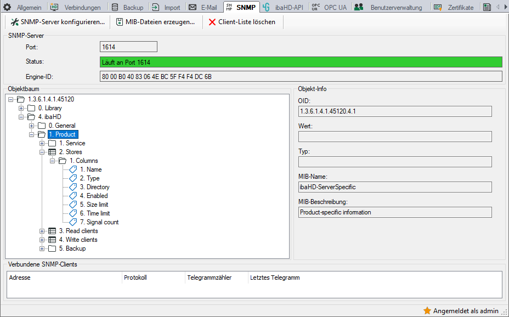Click the table icon of 2. Stores
The width and height of the screenshot is (509, 317).
(52, 152)
